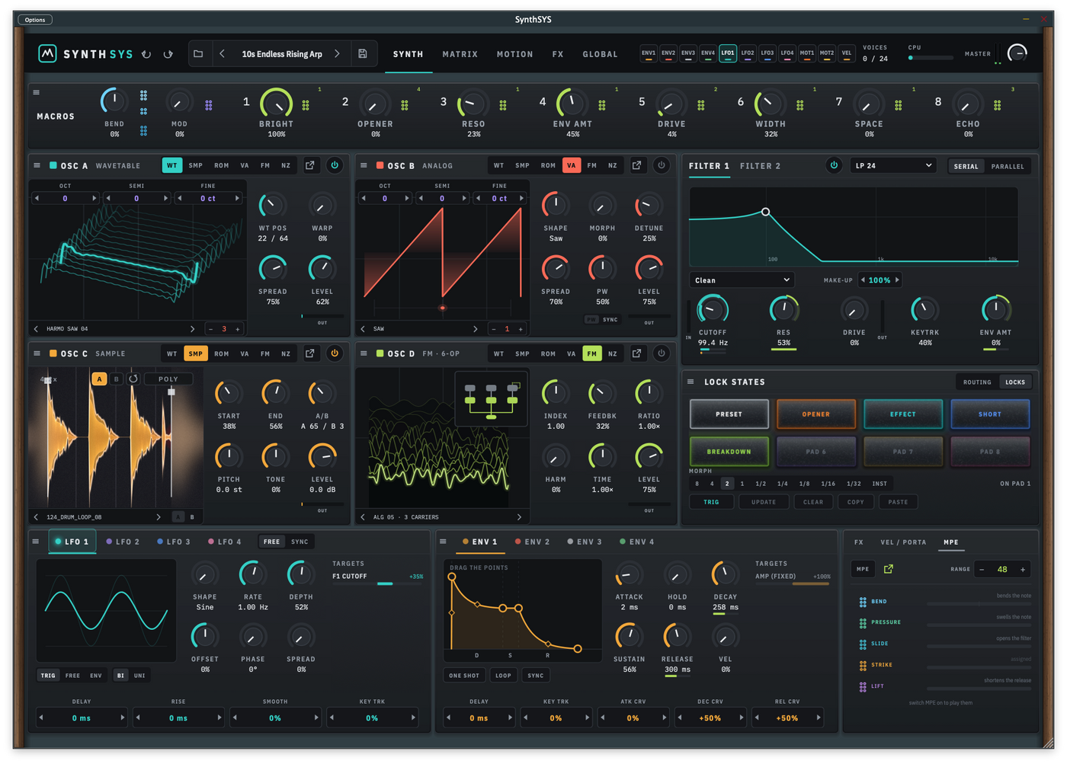Click the sample loop icon in OSC C
This screenshot has width=1067, height=764.
[133, 379]
